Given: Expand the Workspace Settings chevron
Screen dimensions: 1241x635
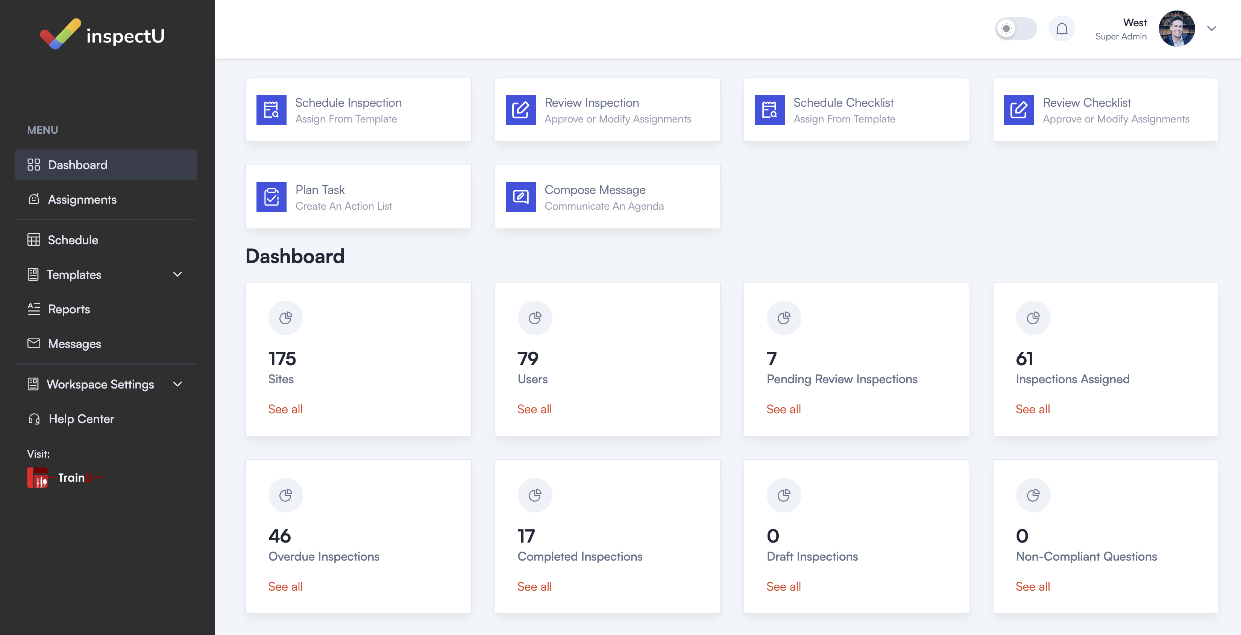Looking at the screenshot, I should click(x=177, y=384).
